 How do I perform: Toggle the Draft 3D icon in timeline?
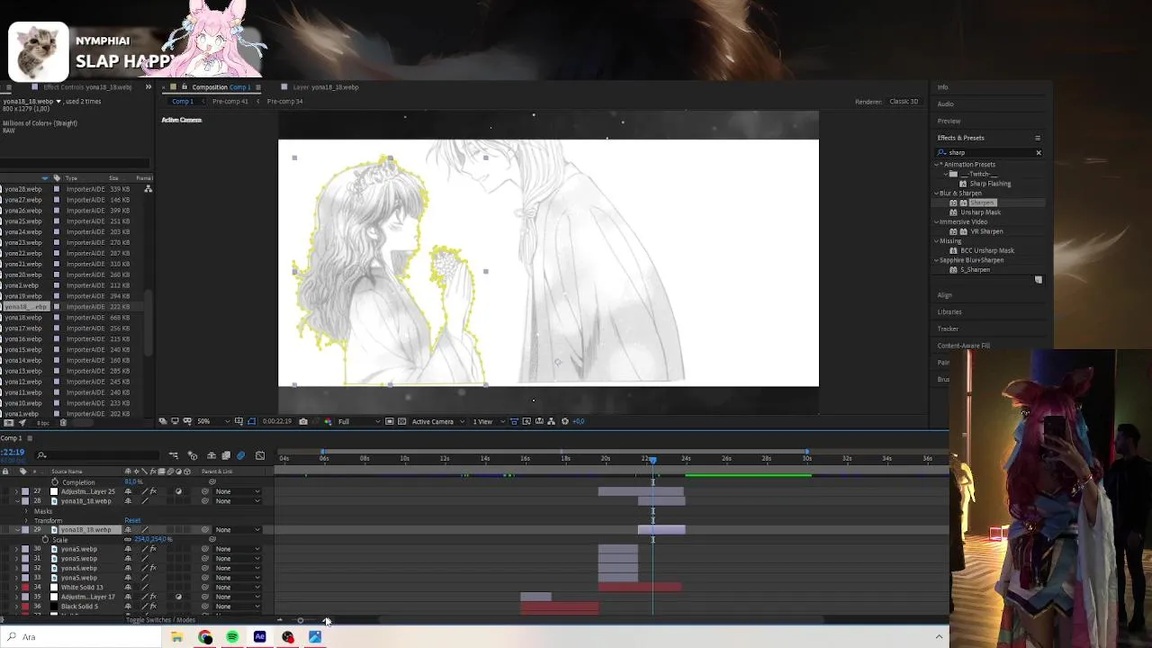tap(193, 455)
